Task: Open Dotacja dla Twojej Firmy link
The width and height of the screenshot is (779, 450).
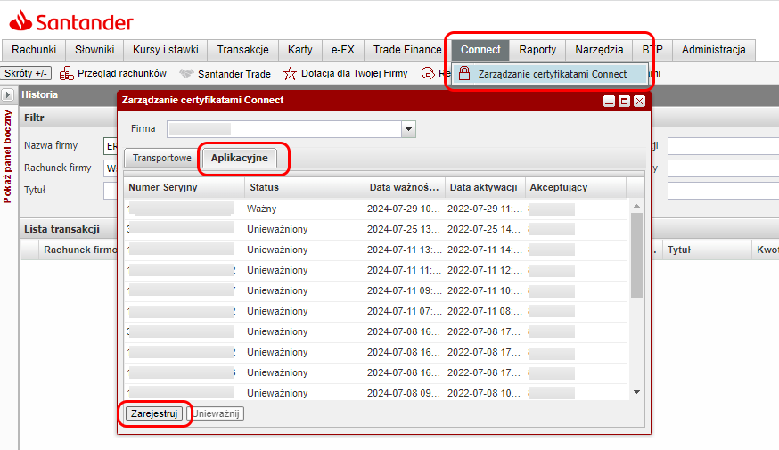Action: [354, 73]
